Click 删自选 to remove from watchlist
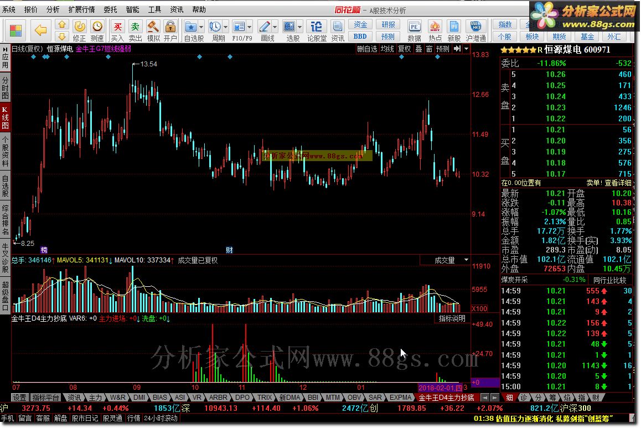 coord(367,49)
